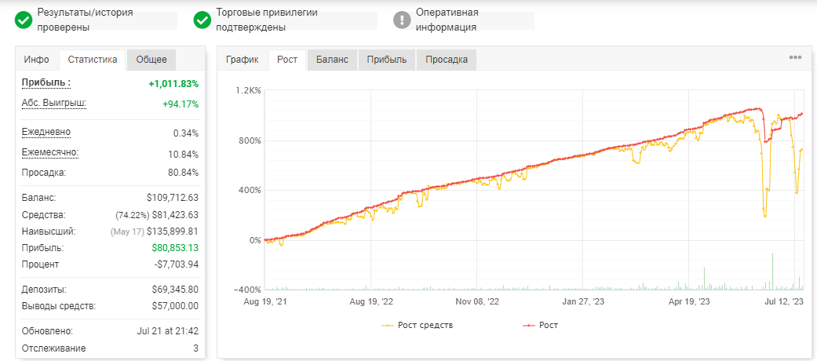Click the (May 17) date note

[126, 232]
